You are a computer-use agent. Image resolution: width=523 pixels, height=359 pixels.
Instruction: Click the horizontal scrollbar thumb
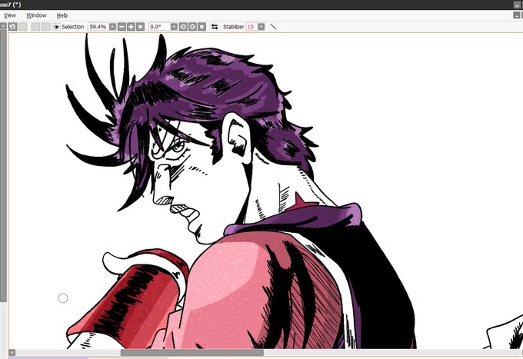[192, 352]
